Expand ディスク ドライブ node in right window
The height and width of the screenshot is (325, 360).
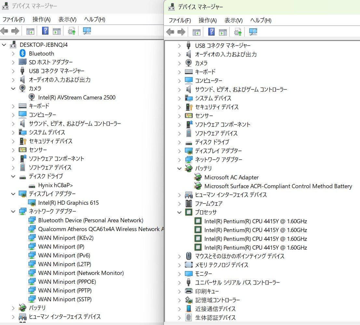[179, 142]
